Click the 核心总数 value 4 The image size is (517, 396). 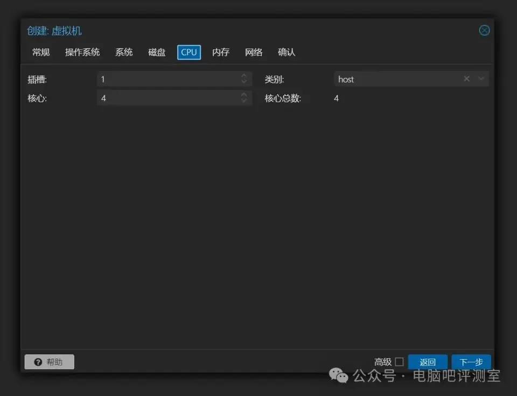click(336, 98)
